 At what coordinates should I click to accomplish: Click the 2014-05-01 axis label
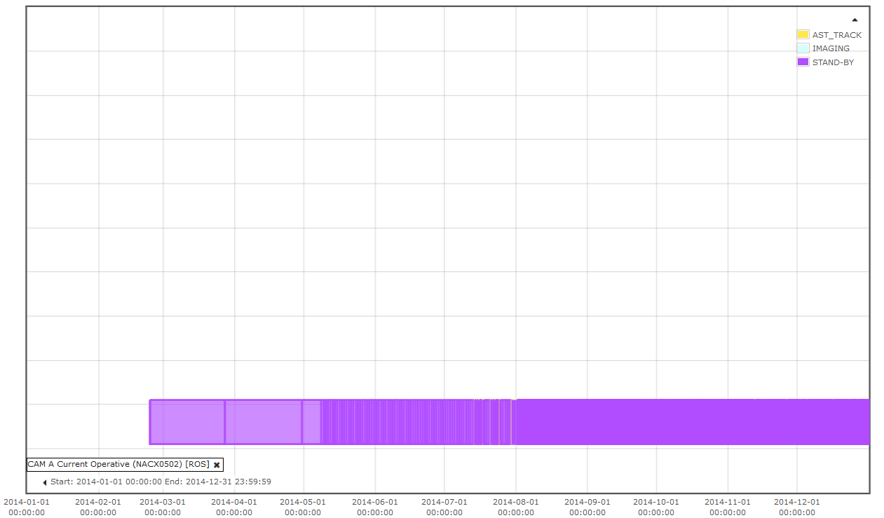303,507
